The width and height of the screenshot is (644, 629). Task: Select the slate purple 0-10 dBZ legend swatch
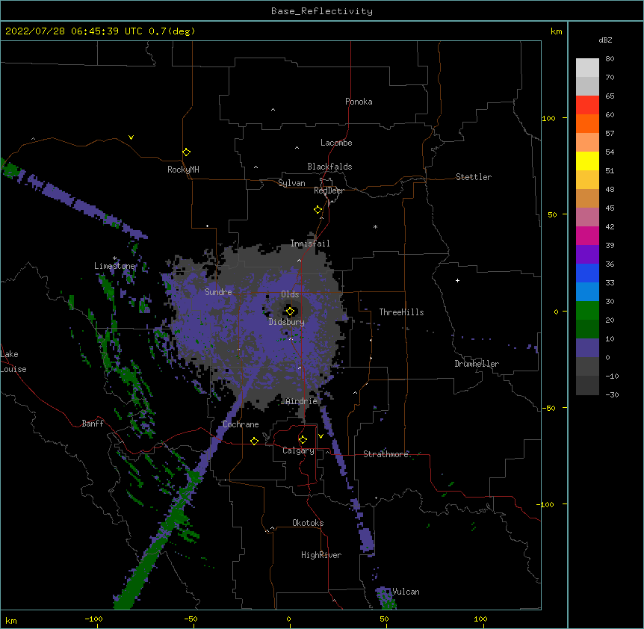587,348
